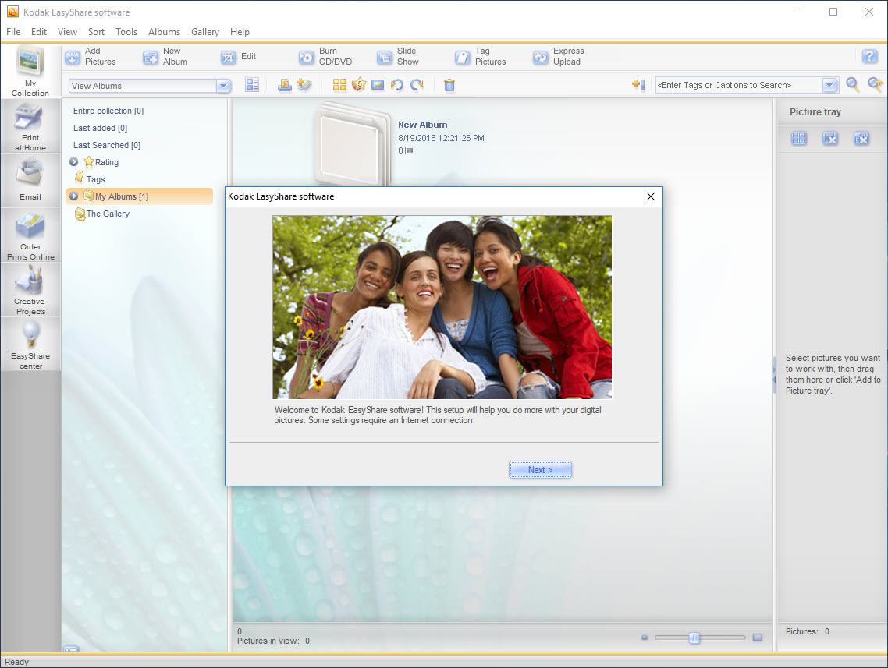The height and width of the screenshot is (668, 888).
Task: Click the Edit picture toolbar icon
Action: pyautogui.click(x=228, y=57)
